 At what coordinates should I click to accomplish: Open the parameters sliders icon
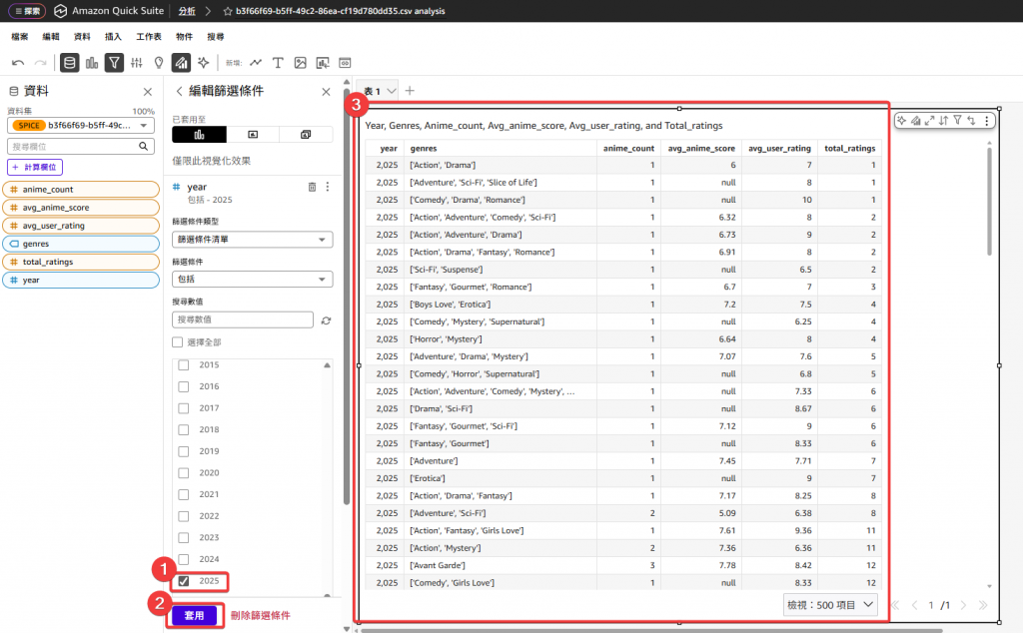(x=136, y=63)
